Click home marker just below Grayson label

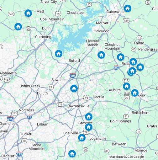pyautogui.click(x=89, y=127)
